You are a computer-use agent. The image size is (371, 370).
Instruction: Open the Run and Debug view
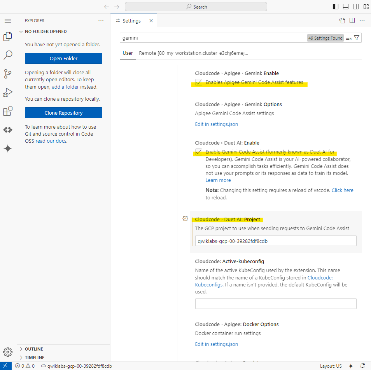click(8, 92)
